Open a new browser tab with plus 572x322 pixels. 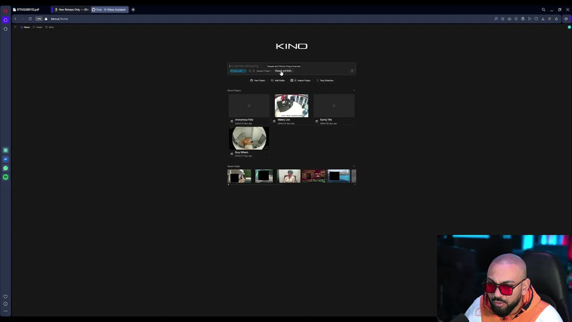point(133,9)
